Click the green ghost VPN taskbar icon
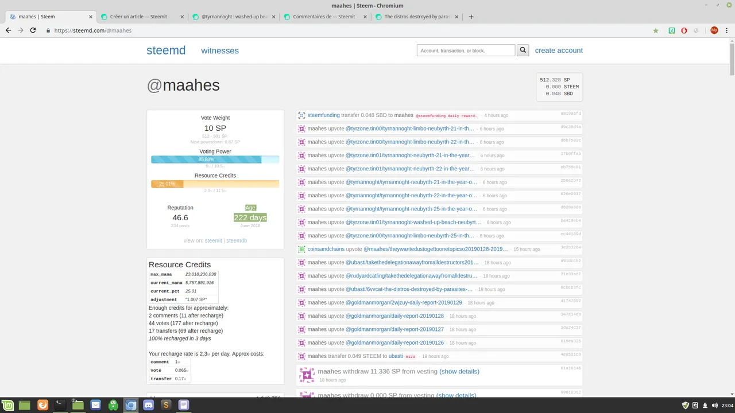This screenshot has height=413, width=735. [113, 405]
